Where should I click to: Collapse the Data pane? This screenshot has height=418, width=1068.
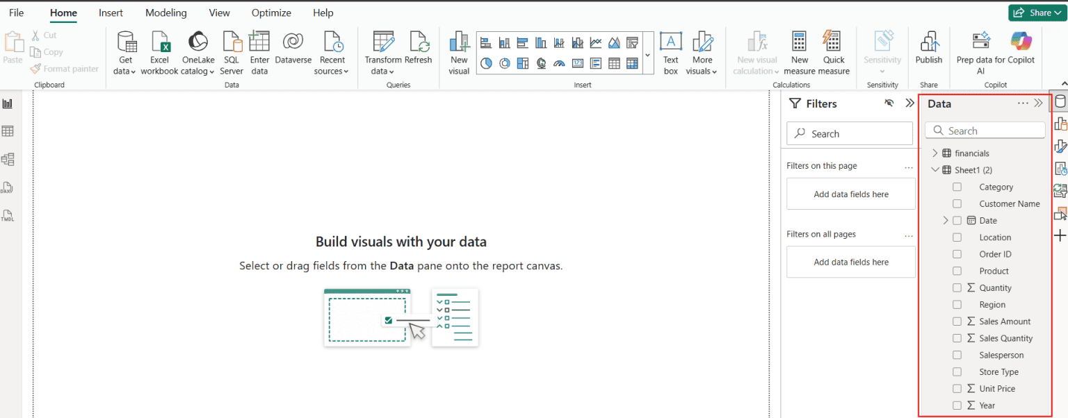coord(1039,103)
